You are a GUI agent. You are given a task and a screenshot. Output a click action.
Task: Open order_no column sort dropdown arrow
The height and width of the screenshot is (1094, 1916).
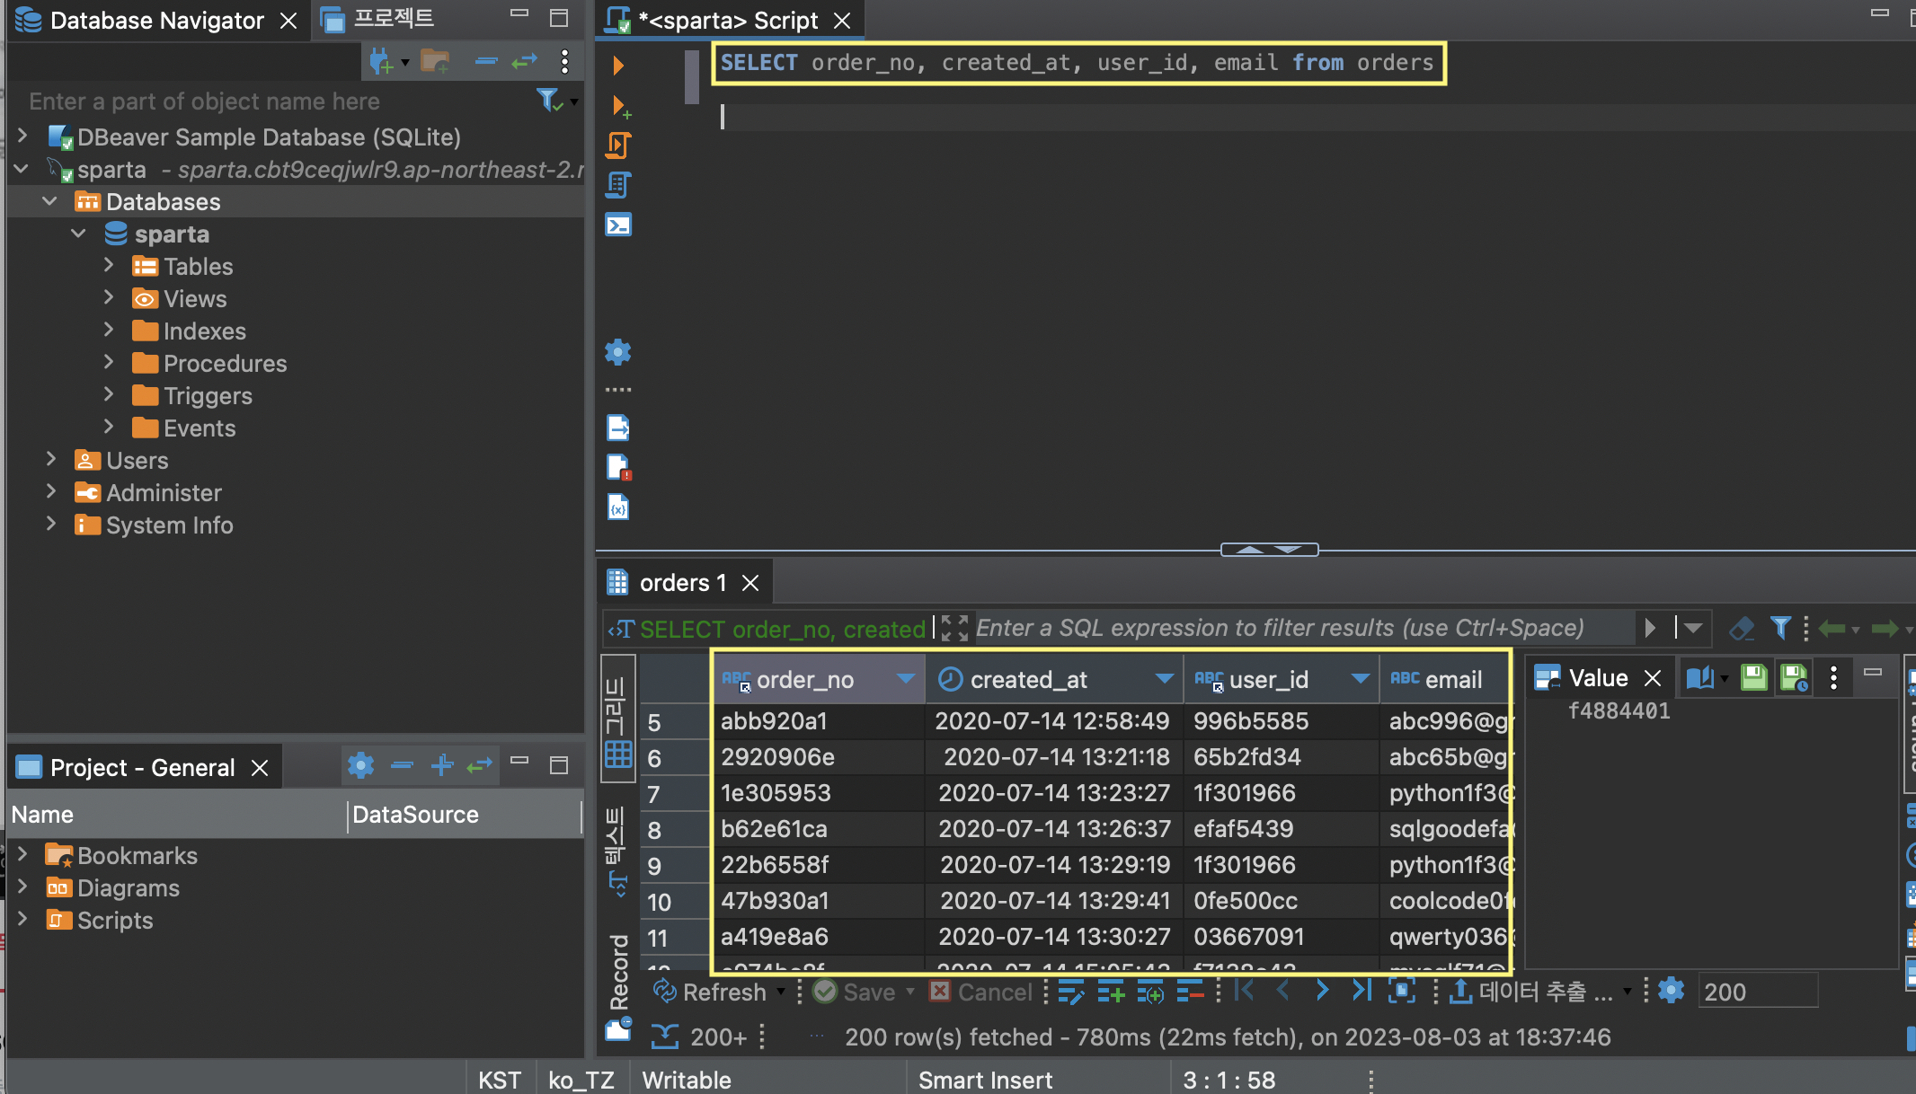click(x=906, y=679)
